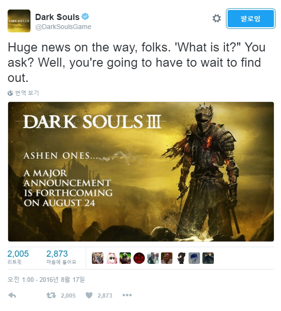Show translation via globe icon link

[23, 93]
